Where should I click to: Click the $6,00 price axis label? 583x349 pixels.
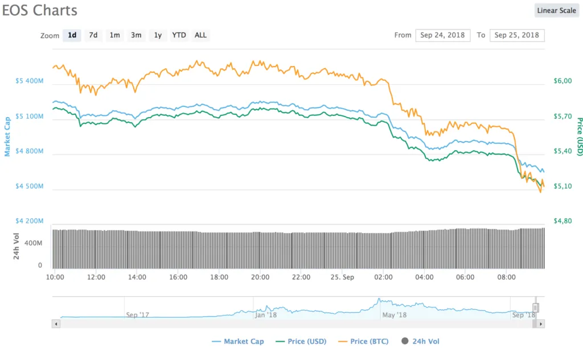pos(563,81)
